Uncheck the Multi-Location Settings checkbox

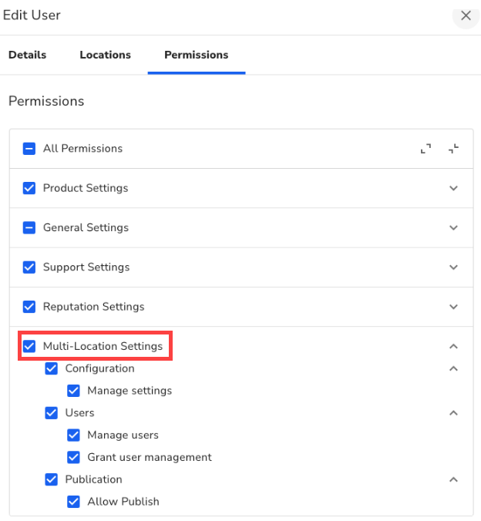29,346
